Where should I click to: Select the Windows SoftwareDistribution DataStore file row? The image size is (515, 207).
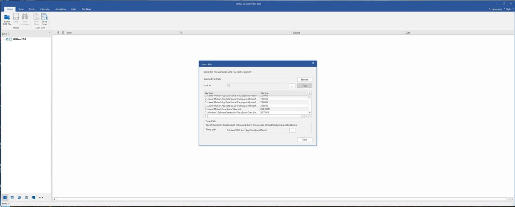pyautogui.click(x=256, y=113)
